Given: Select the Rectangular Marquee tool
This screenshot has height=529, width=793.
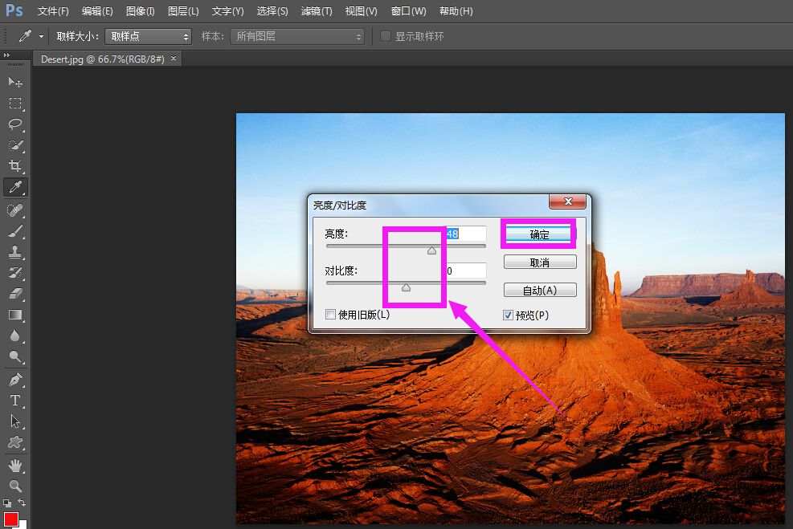Looking at the screenshot, I should pos(15,103).
